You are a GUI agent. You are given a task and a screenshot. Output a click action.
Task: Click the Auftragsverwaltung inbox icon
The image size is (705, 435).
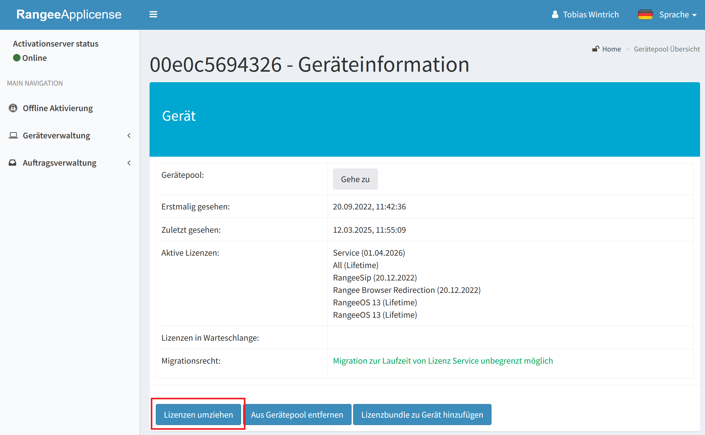point(12,163)
